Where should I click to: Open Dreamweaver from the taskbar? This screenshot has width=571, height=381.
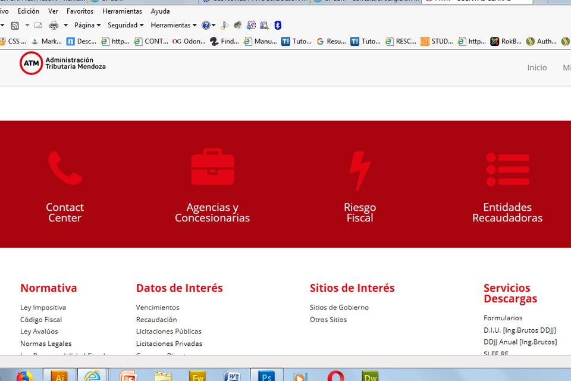click(x=370, y=376)
